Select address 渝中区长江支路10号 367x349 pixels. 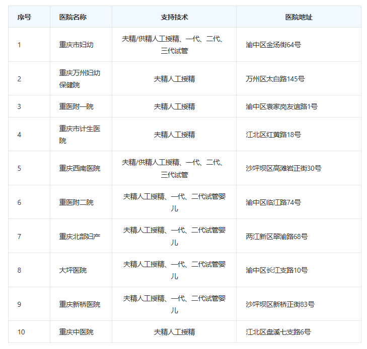(x=277, y=270)
